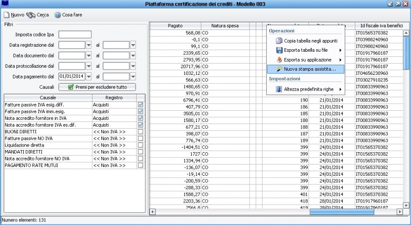Open the Cosa fare help icon
This screenshot has height=225, width=411.
[57, 15]
